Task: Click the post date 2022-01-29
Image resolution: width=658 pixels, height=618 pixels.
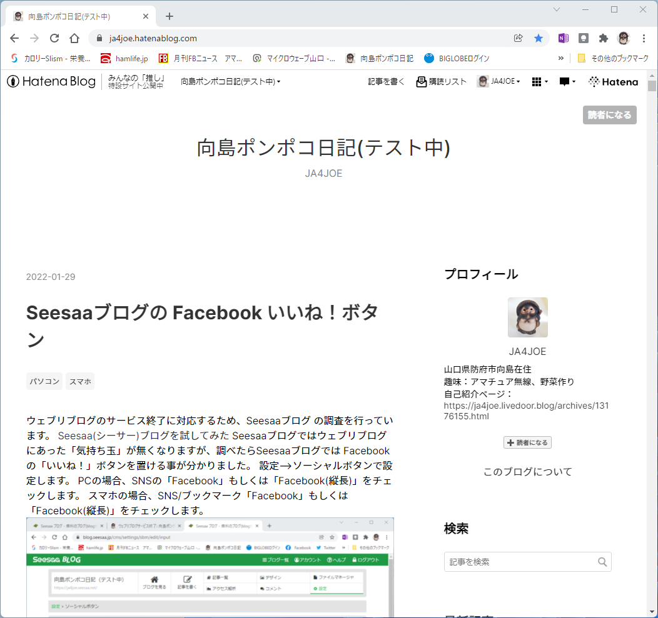Action: pos(51,277)
